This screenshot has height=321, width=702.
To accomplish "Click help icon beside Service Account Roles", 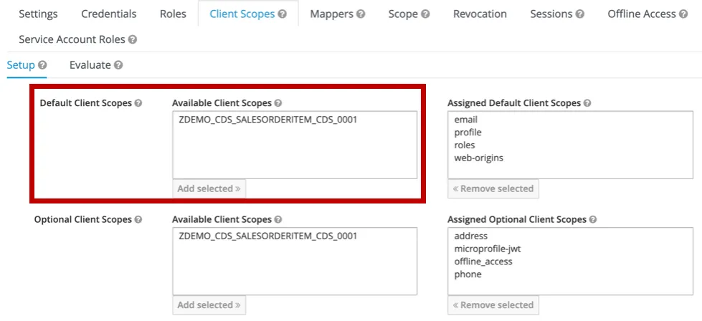I will 133,41.
